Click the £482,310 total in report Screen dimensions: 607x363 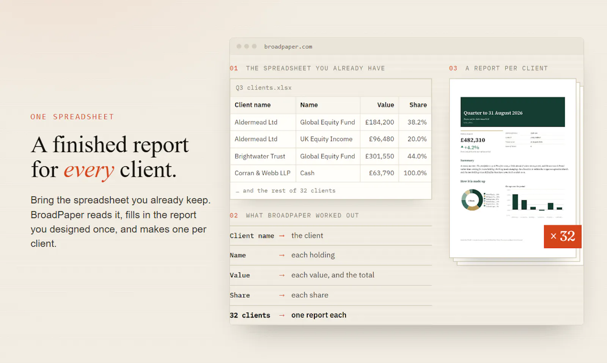coord(473,140)
